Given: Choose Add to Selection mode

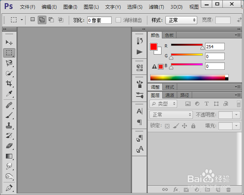Looking at the screenshot, I should pyautogui.click(x=42, y=20).
